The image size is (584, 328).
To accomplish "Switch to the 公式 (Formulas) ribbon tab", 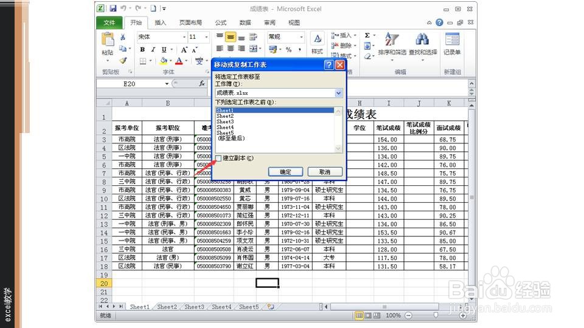I will pyautogui.click(x=220, y=22).
